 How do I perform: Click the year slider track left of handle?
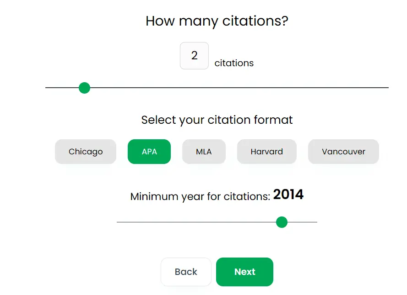(x=197, y=222)
